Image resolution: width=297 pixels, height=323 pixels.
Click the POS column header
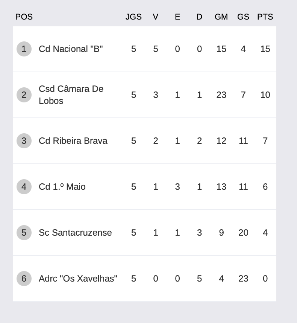pos(24,17)
